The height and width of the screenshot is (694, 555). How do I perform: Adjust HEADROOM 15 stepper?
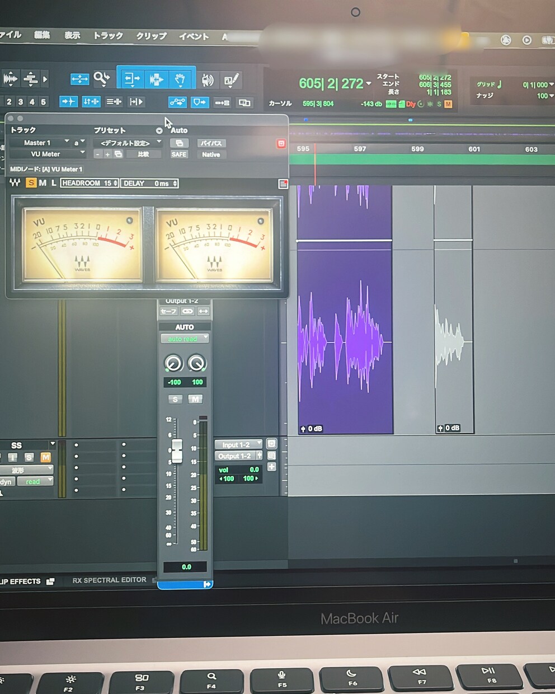tap(90, 183)
